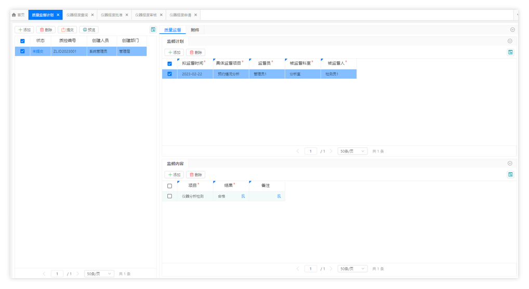Viewport: 529px width, 289px height.
Task: Click the 仪器分析检测 item cell
Action: [x=195, y=196]
